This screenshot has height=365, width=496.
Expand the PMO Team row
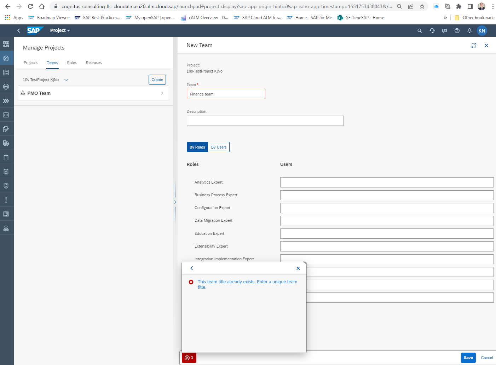click(x=162, y=93)
